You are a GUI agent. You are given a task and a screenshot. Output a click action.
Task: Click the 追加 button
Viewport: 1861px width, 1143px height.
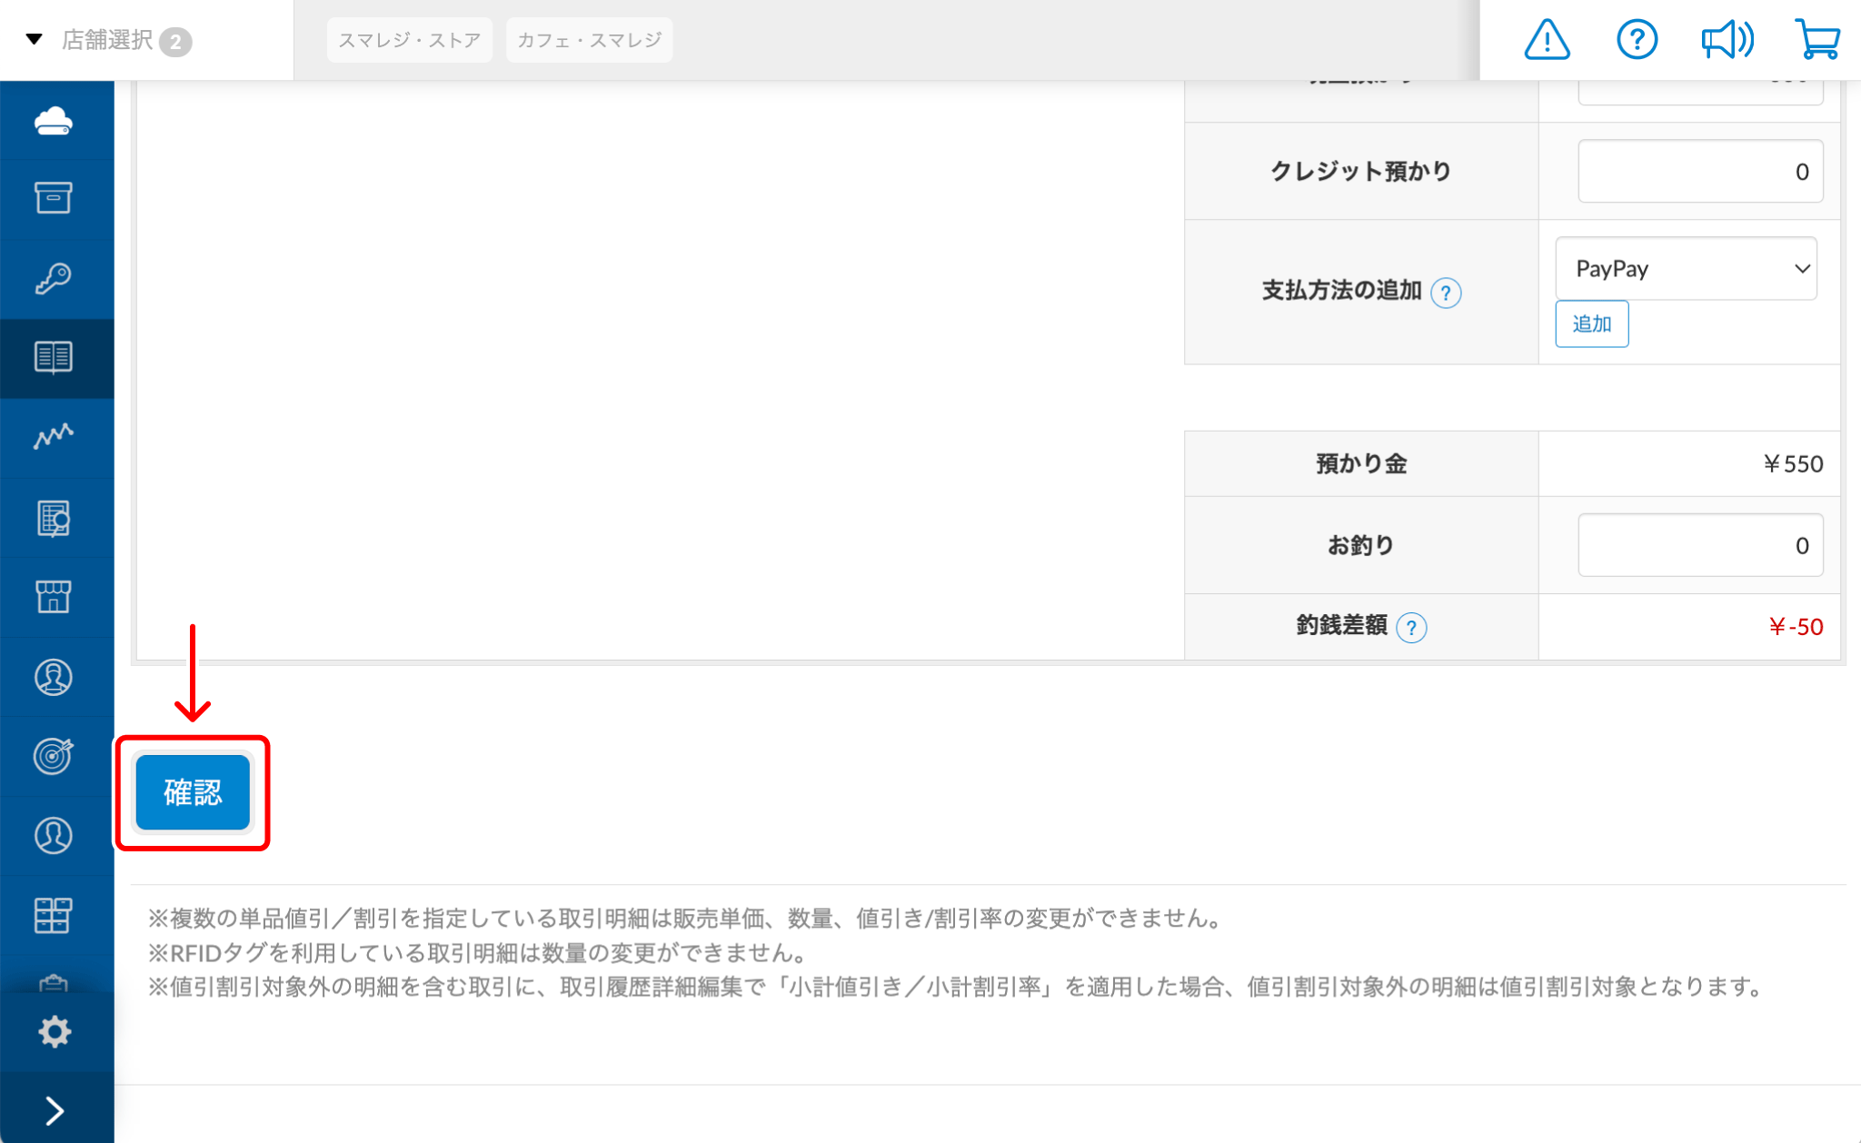click(x=1592, y=324)
